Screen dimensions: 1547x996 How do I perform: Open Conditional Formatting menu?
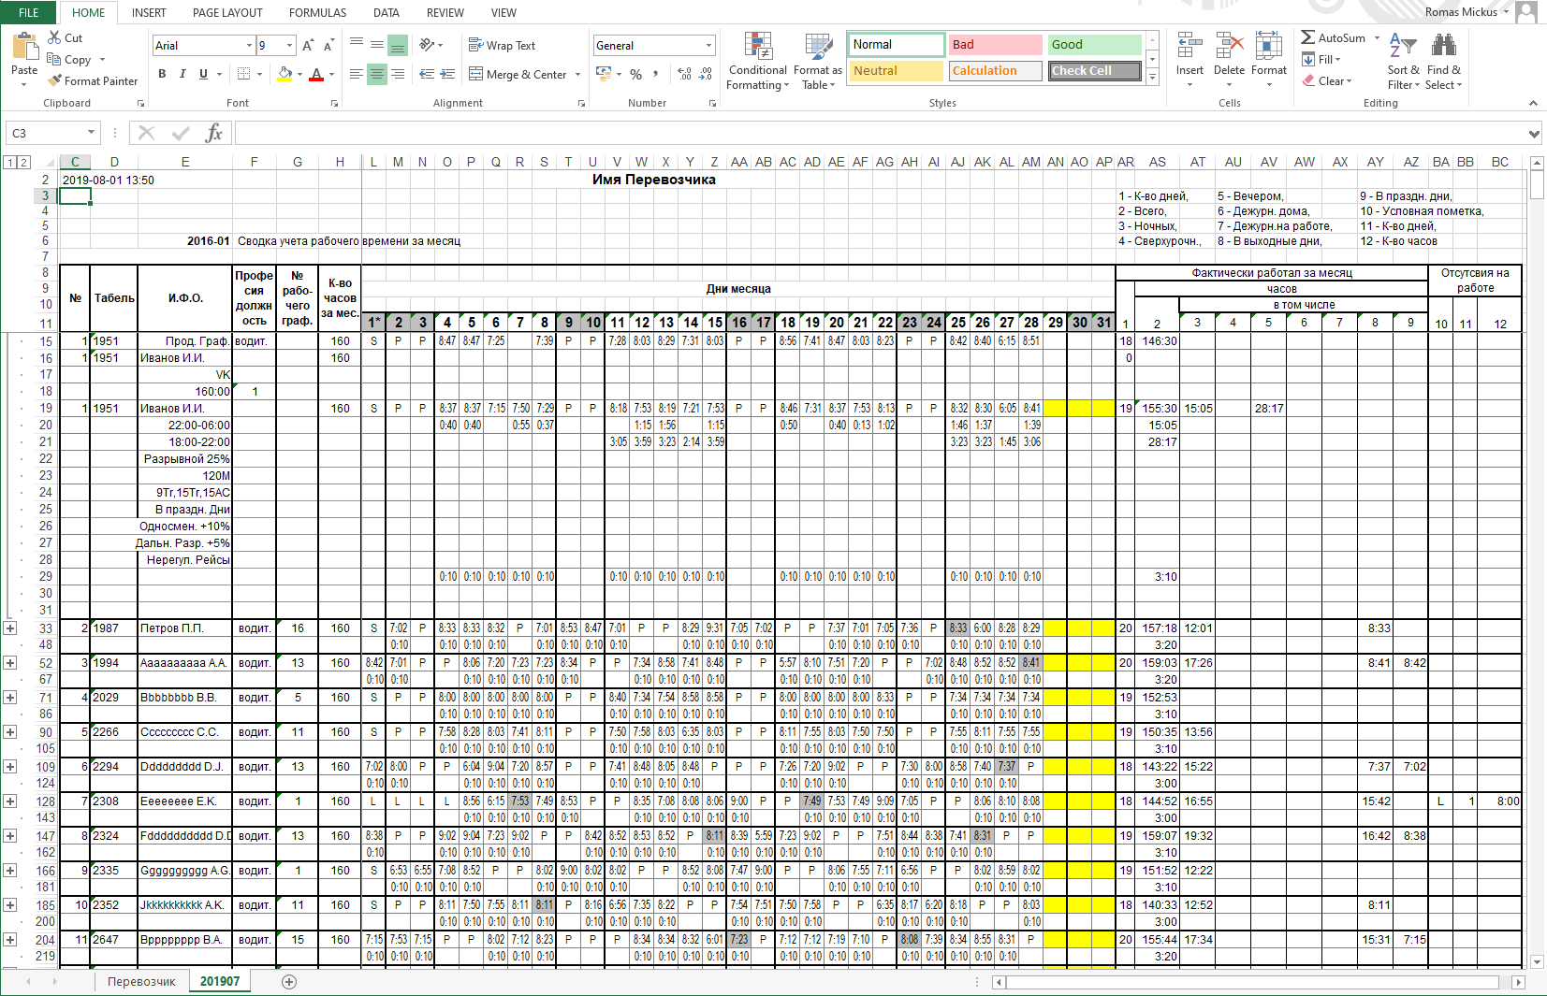(x=758, y=61)
